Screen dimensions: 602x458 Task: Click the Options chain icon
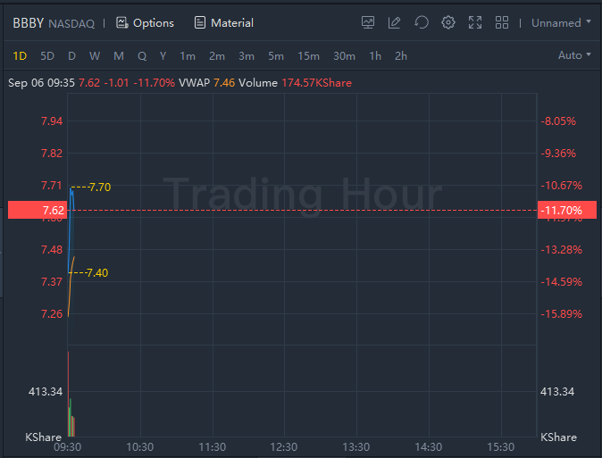tap(122, 22)
